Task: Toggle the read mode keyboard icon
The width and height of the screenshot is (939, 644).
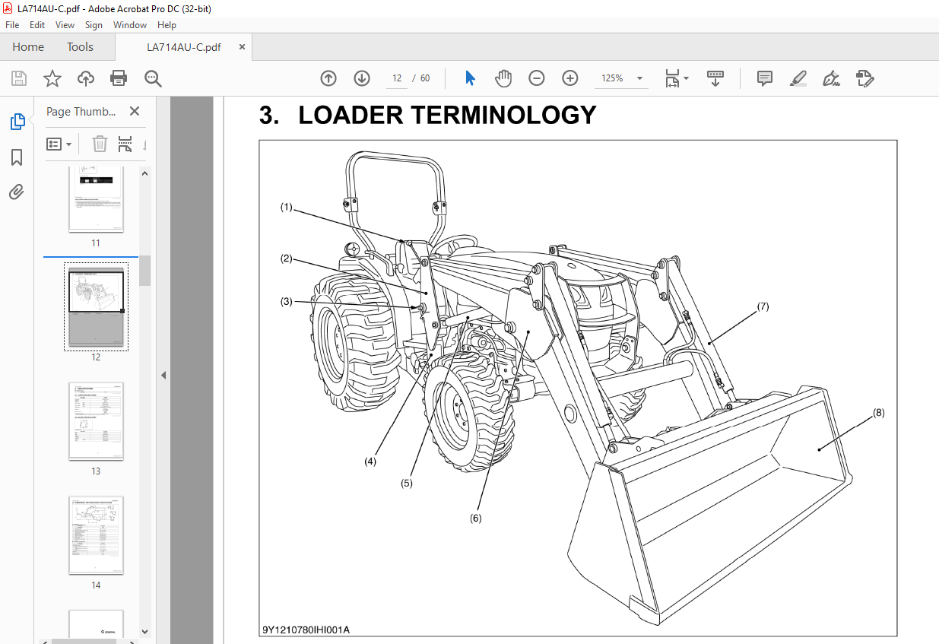Action: (715, 78)
